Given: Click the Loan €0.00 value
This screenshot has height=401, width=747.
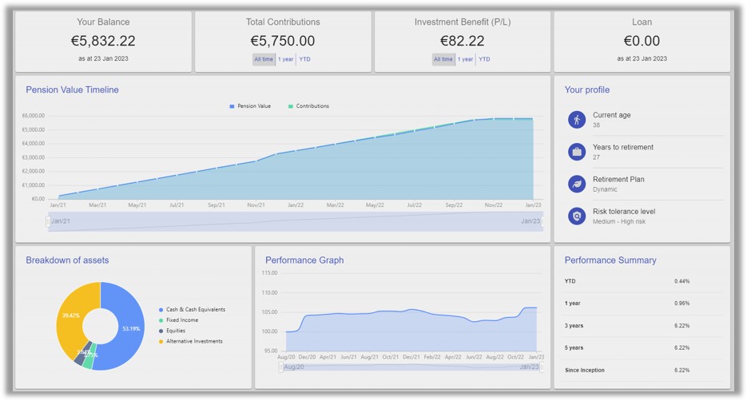Looking at the screenshot, I should (642, 41).
